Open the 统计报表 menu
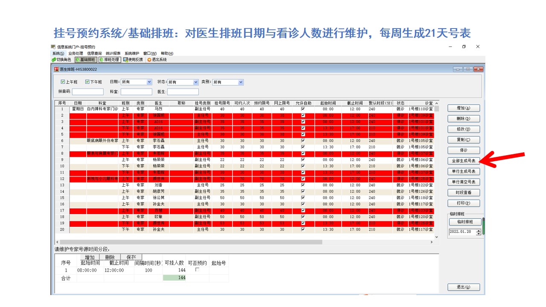Image resolution: width=546 pixels, height=307 pixels. click(x=113, y=53)
